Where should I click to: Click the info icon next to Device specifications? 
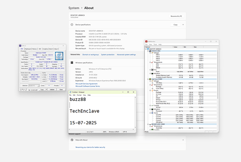click(72, 24)
